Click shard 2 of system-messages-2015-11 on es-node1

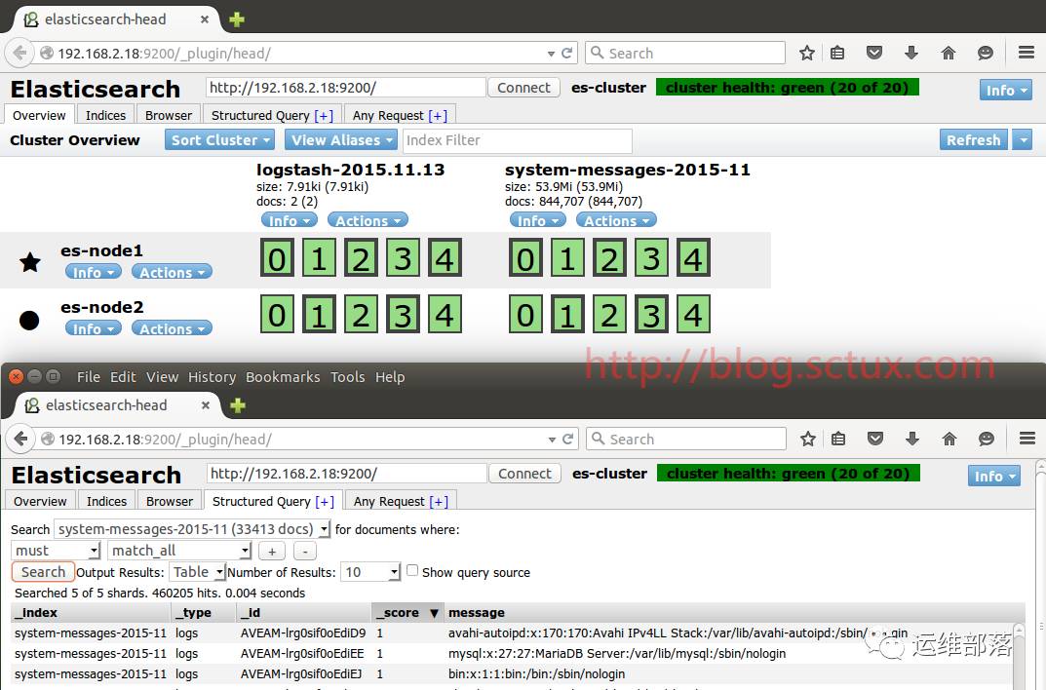pos(609,258)
